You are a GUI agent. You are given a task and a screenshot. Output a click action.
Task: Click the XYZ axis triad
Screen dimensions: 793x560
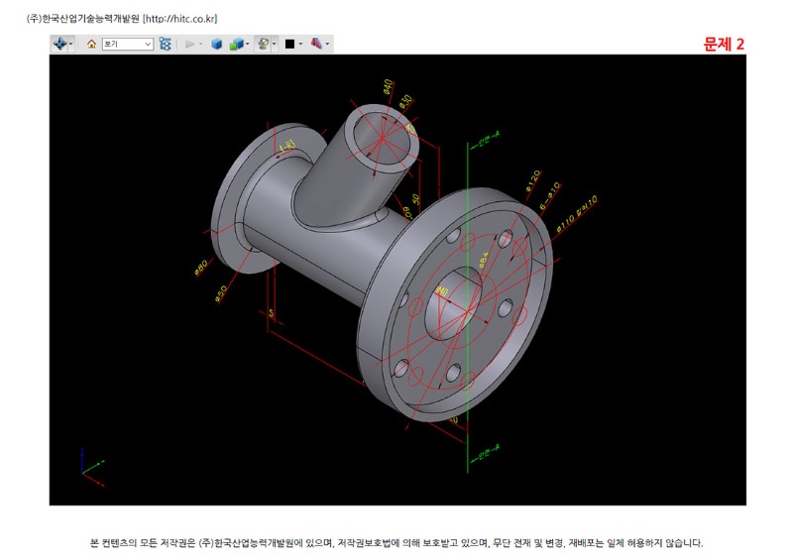(x=92, y=467)
